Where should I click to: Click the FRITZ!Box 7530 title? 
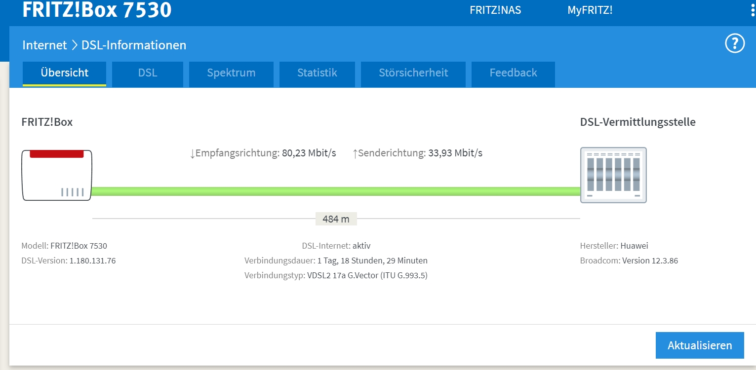(x=97, y=10)
